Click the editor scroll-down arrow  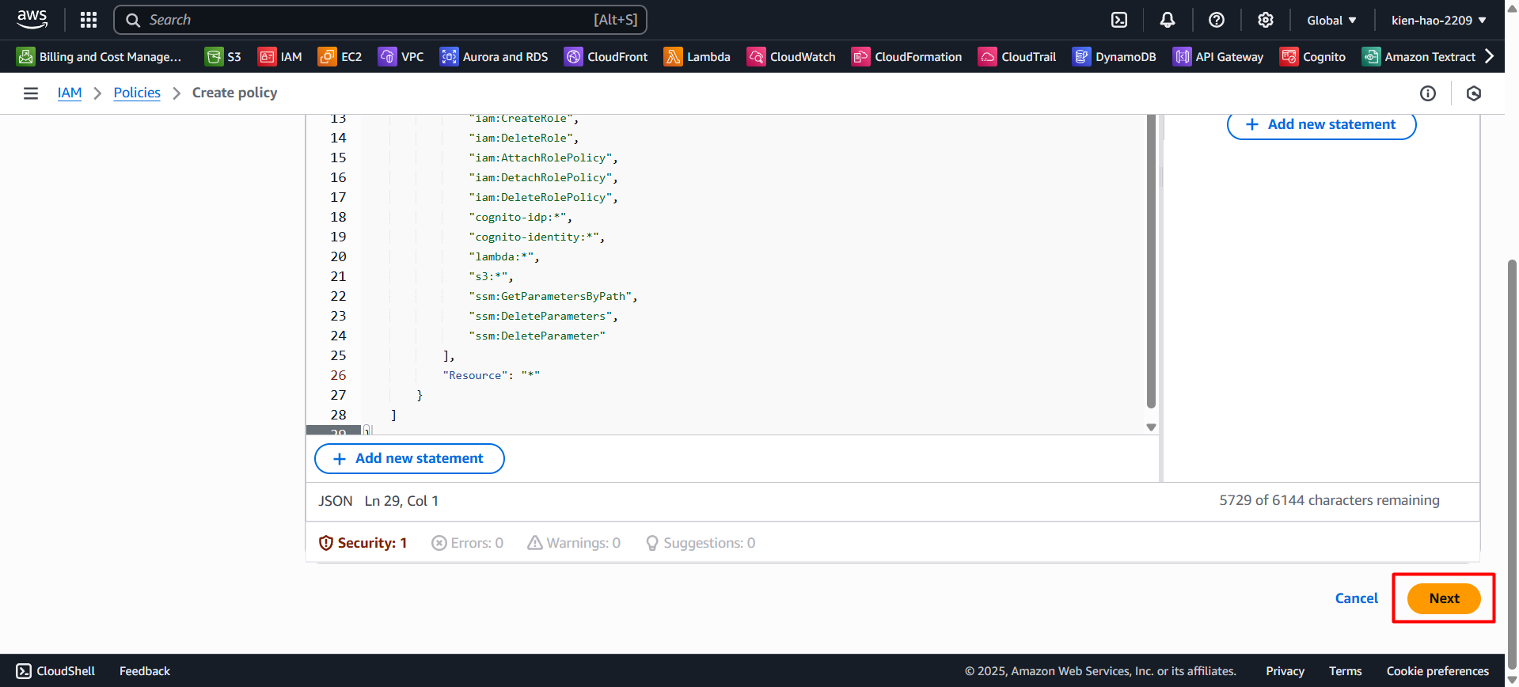pos(1151,427)
